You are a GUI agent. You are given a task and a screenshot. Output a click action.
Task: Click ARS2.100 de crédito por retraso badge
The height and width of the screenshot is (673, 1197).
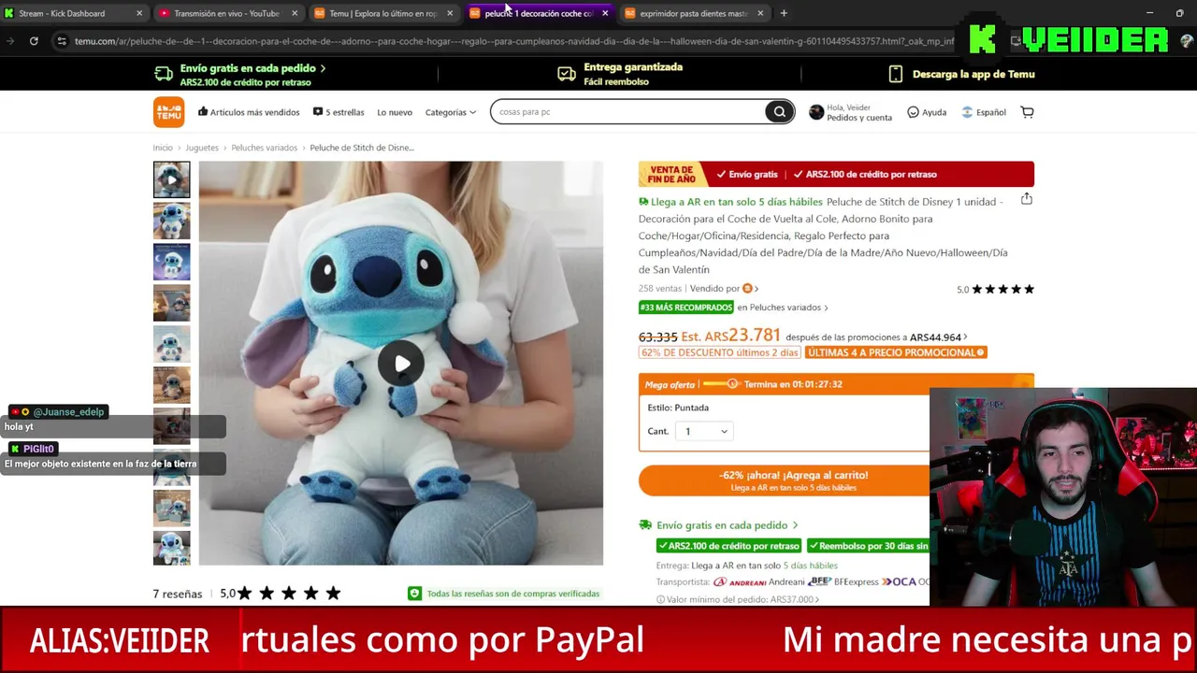[x=728, y=546]
